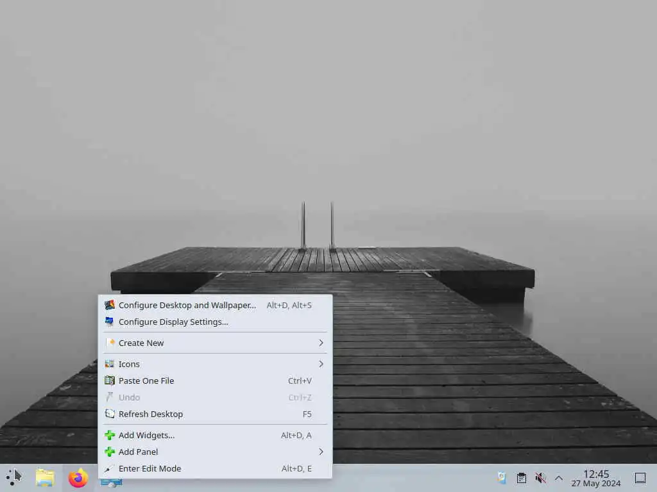Open Configure Desktop and Wallpaper
This screenshot has width=657, height=492.
[x=215, y=305]
